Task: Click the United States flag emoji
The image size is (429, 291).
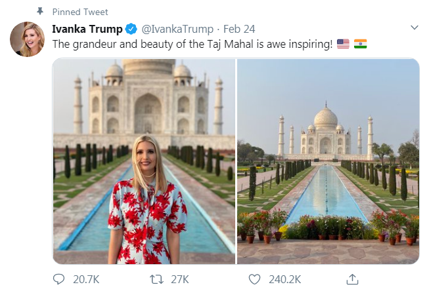Action: pos(342,44)
